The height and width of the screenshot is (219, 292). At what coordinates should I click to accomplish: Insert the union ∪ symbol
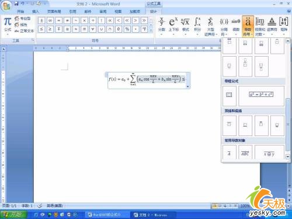point(102,29)
